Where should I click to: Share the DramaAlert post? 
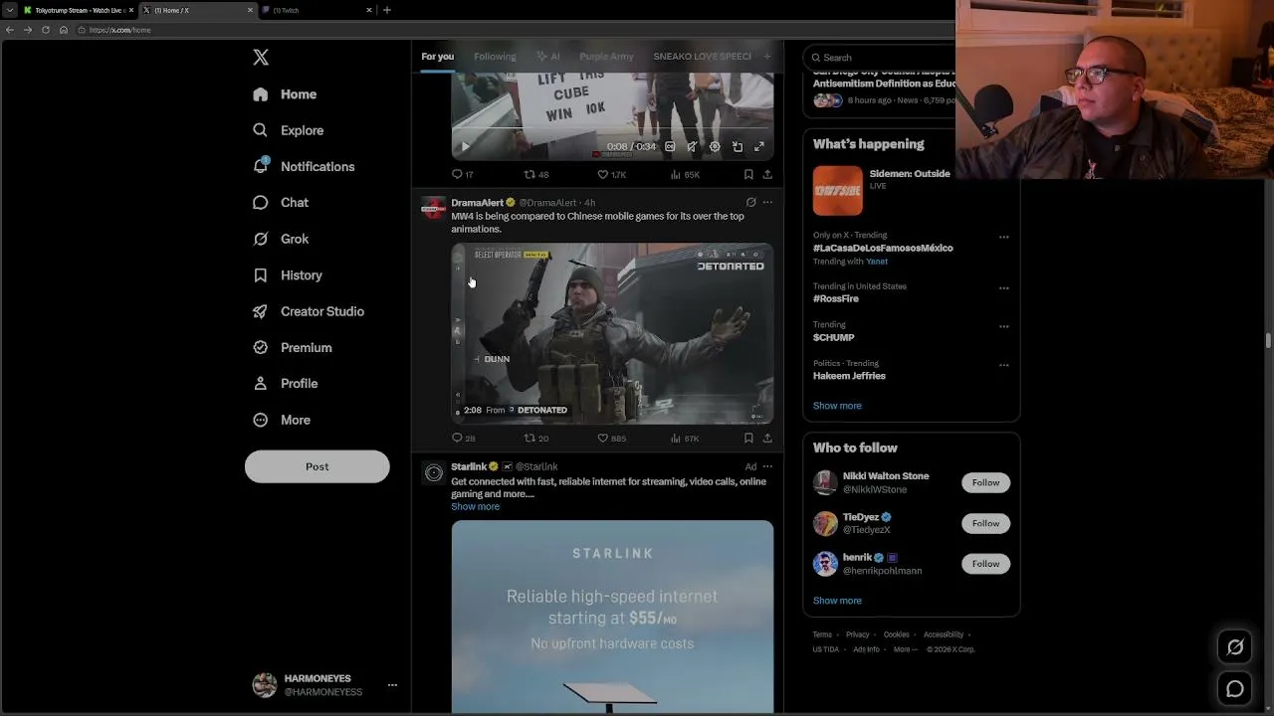[767, 438]
